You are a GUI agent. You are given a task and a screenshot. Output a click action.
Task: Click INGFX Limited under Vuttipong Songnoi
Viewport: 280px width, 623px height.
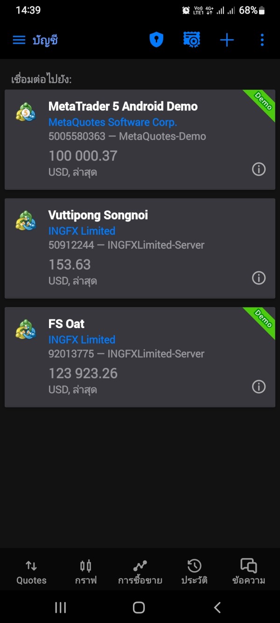coord(82,231)
